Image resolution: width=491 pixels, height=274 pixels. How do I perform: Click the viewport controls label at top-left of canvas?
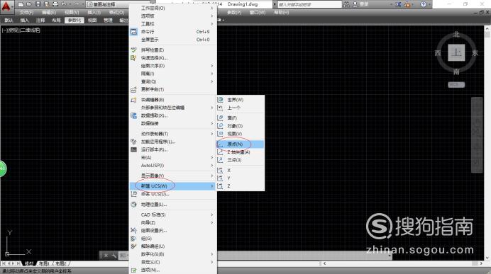pos(21,30)
